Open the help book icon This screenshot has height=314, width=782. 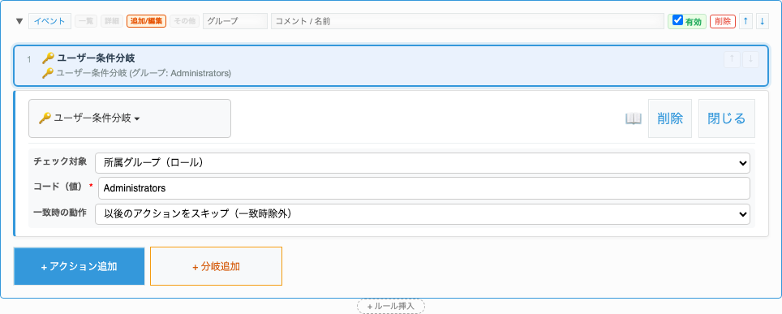pos(634,118)
